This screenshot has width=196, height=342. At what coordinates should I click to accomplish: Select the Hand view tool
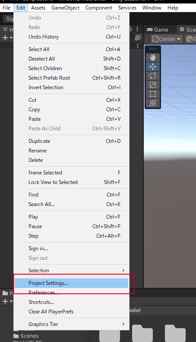[153, 58]
